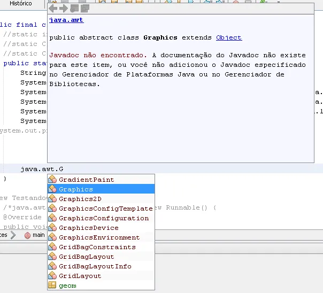Click the Javadoc forward arrow icon

point(64,9)
